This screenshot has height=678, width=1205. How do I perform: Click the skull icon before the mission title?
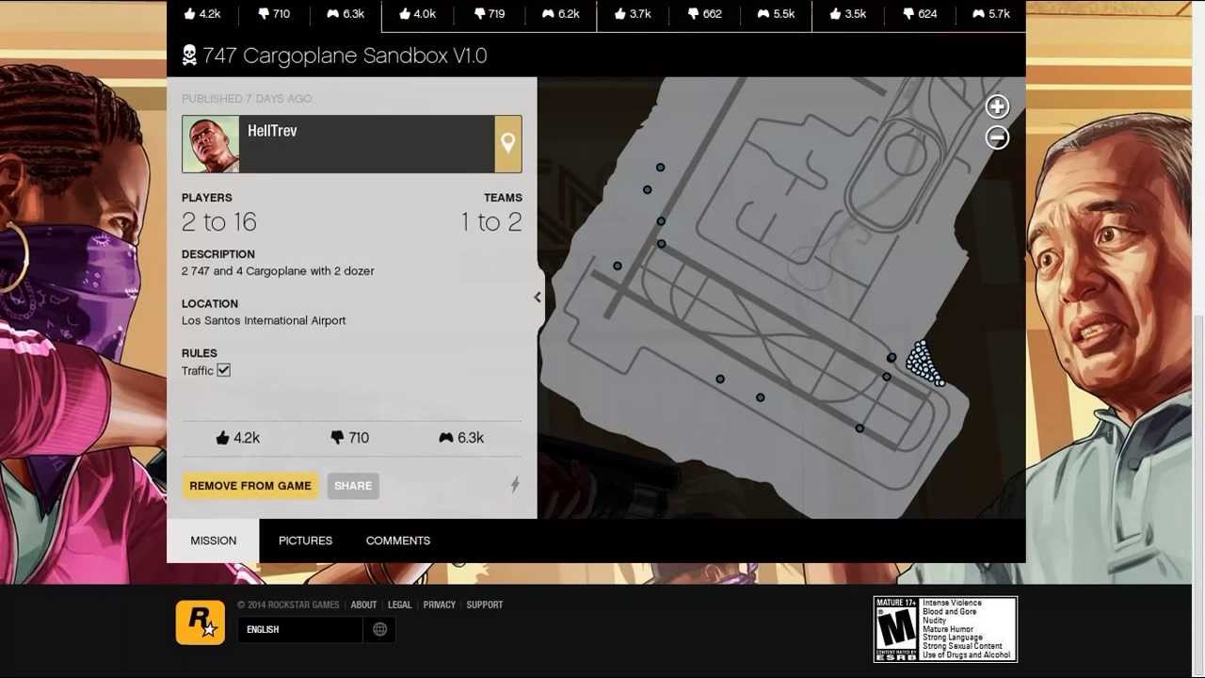(x=189, y=56)
